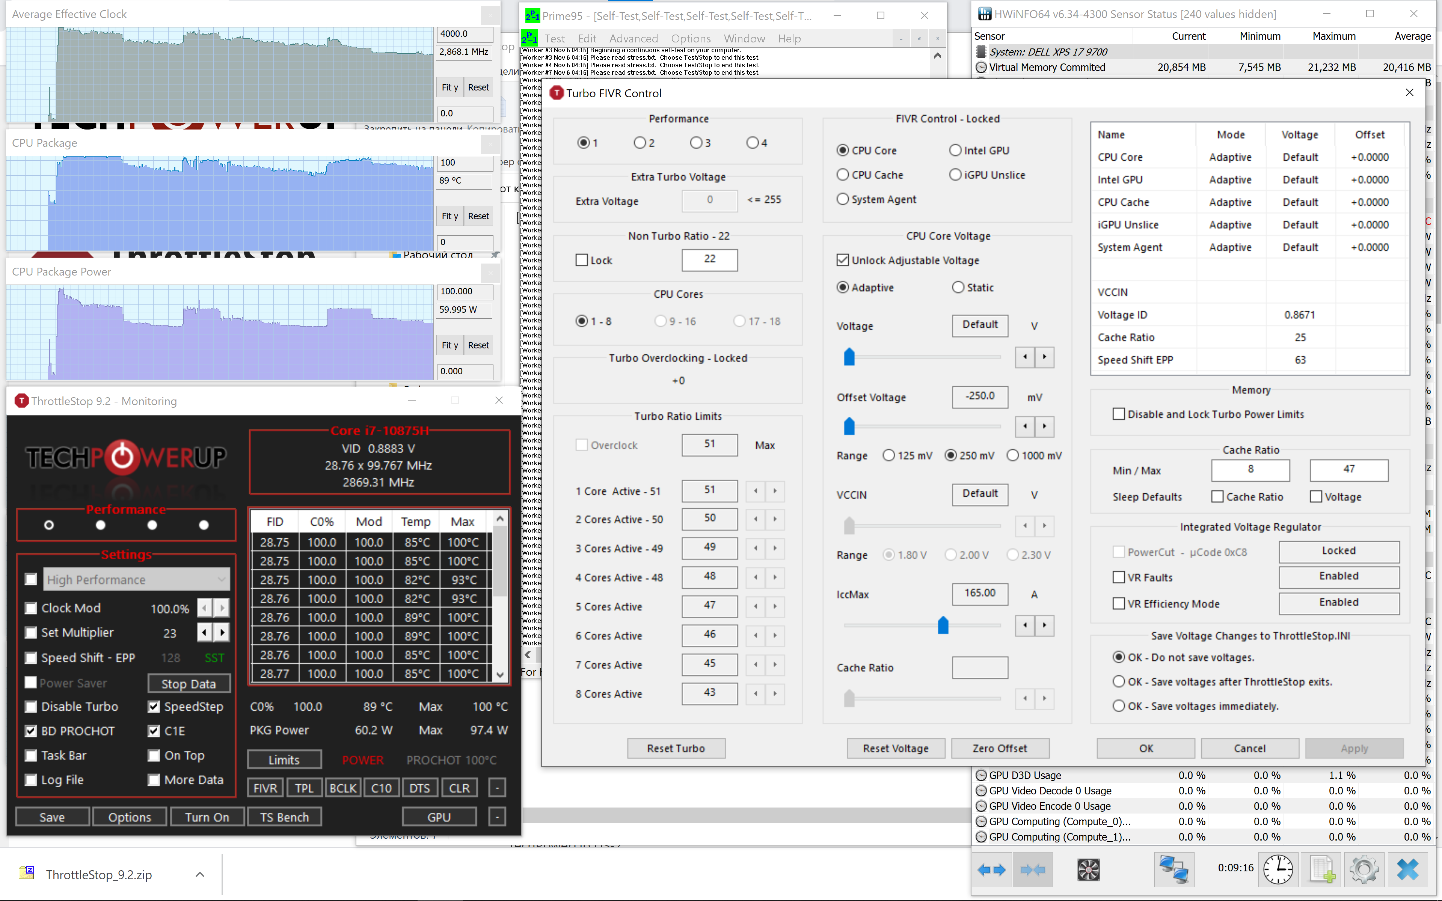Open the Prime95 Help menu
Image resolution: width=1442 pixels, height=901 pixels.
pos(789,38)
